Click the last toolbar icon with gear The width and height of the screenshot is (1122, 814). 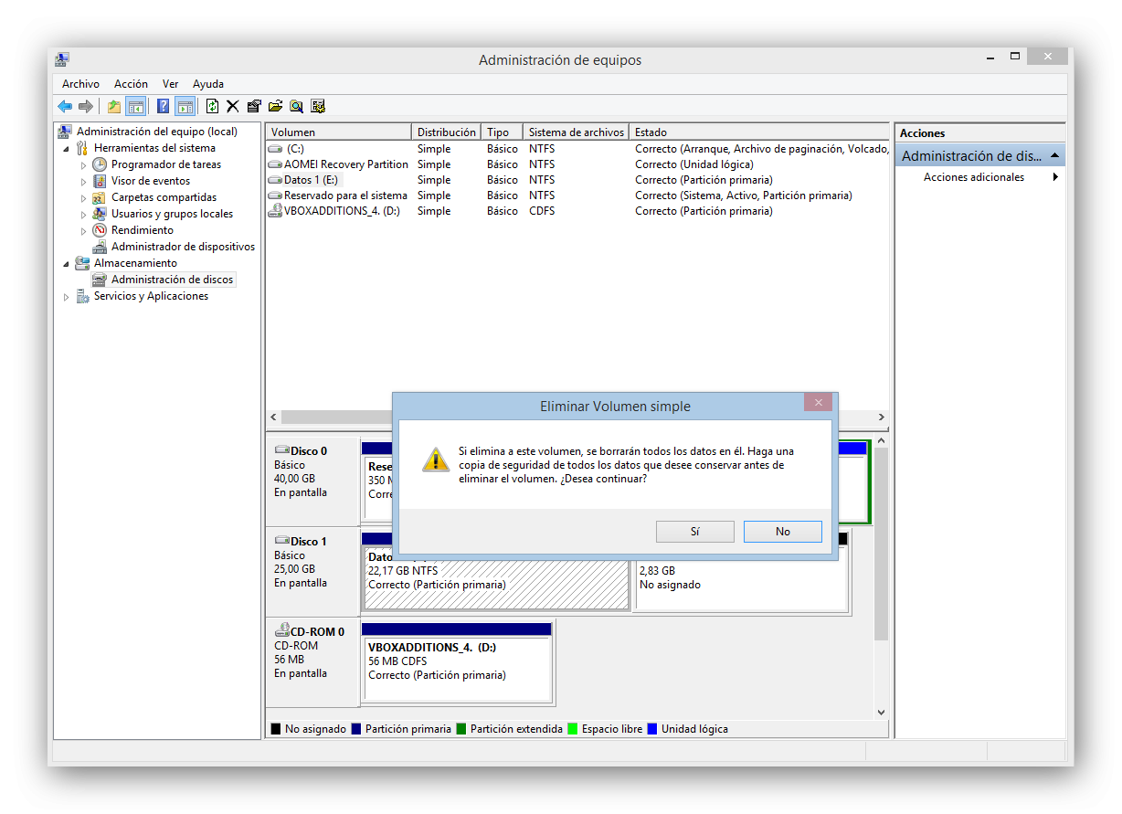(318, 106)
